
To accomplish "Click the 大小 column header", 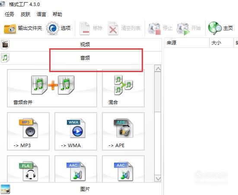I will [x=222, y=43].
